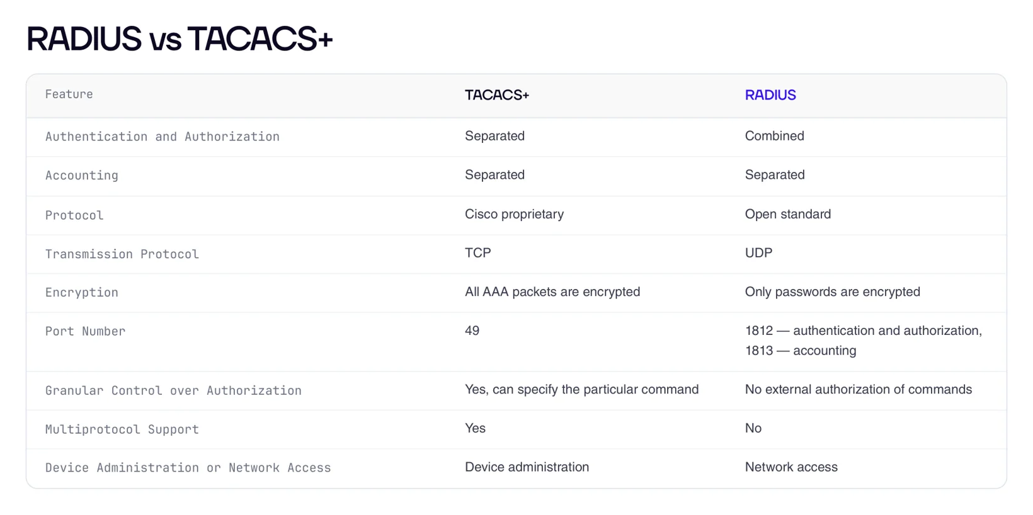The height and width of the screenshot is (515, 1033).
Task: Click 'Only passwords are encrypted'
Action: click(x=832, y=292)
